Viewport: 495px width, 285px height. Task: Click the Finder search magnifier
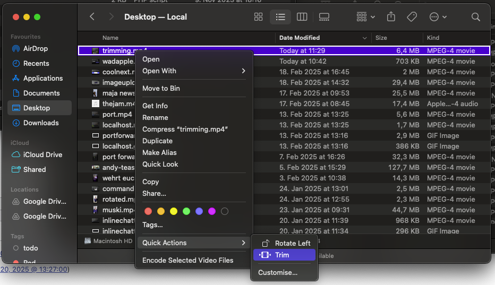pyautogui.click(x=475, y=17)
